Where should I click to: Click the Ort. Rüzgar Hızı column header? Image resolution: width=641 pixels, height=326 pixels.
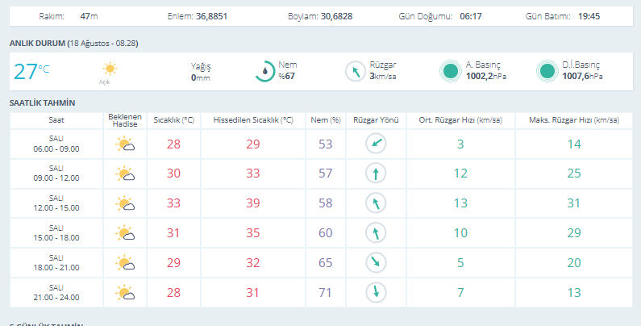pos(460,120)
